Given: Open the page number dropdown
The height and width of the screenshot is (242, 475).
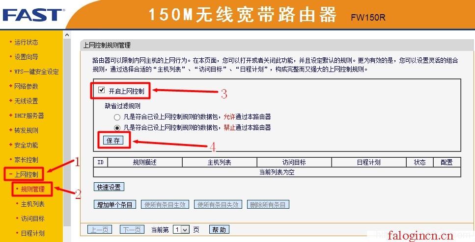Looking at the screenshot, I should [181, 230].
